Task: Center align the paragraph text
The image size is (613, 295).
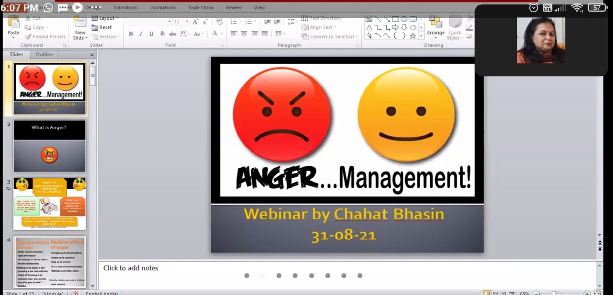Action: [244, 34]
